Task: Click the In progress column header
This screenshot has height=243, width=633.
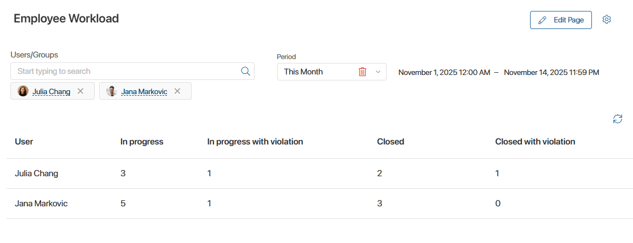Action: (x=142, y=142)
